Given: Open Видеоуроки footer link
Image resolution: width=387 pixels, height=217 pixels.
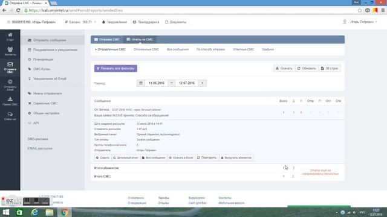Looking at the screenshot, I should (x=197, y=198).
